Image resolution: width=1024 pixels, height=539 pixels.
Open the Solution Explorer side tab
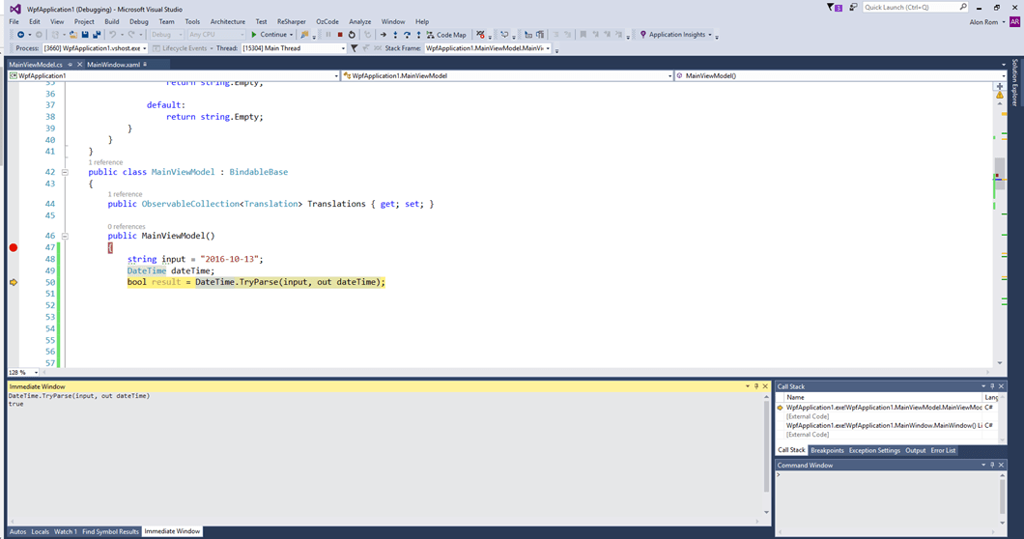[x=1015, y=82]
